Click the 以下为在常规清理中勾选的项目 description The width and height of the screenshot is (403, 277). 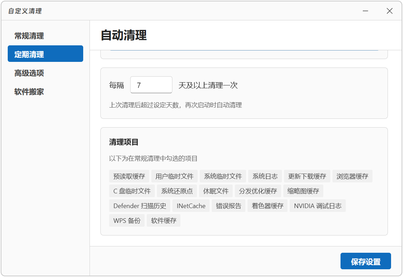click(153, 158)
